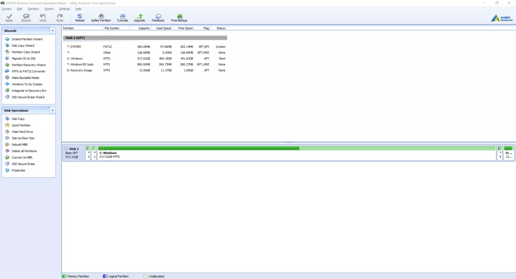516x279 pixels.
Task: Select Make Bootable Media
Action: [26, 78]
